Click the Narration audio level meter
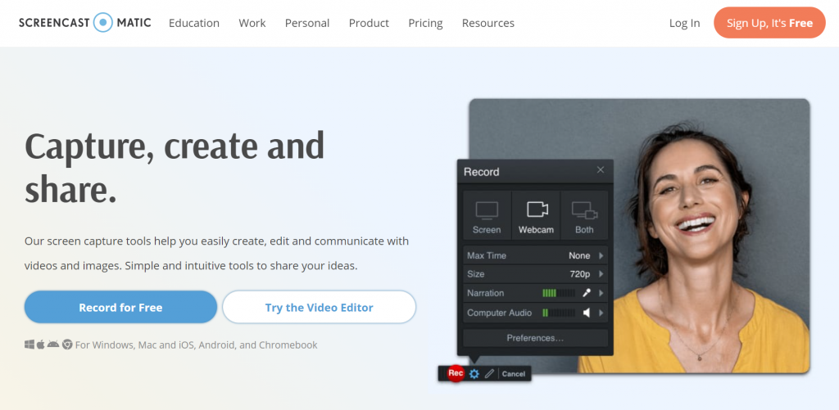 [558, 293]
